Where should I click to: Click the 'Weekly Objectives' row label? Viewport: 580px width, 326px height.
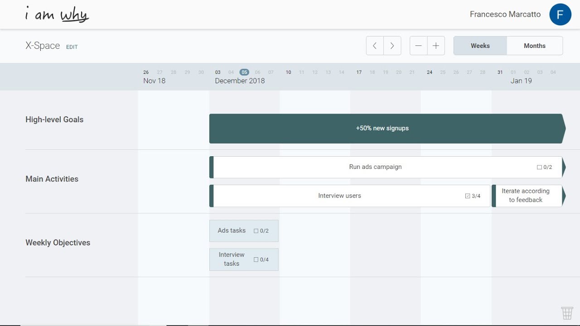[58, 243]
